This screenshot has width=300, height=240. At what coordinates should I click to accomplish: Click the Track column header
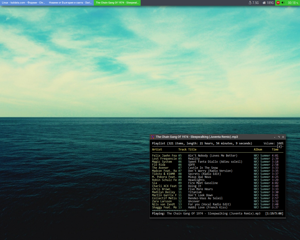pyautogui.click(x=182, y=149)
